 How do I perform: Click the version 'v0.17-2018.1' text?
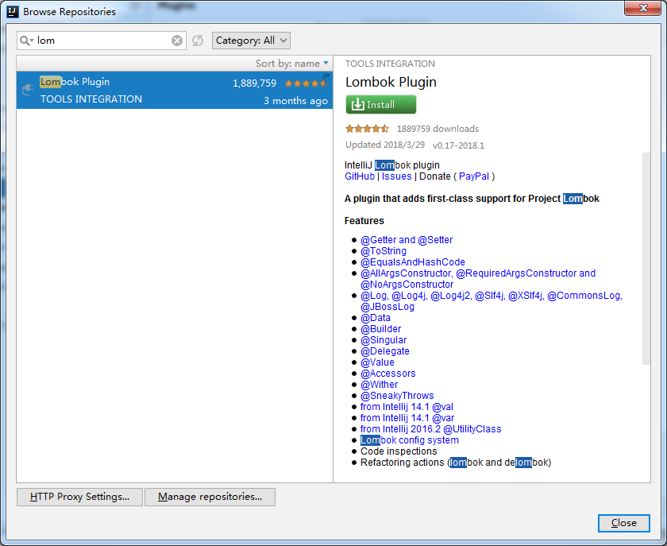[x=459, y=145]
